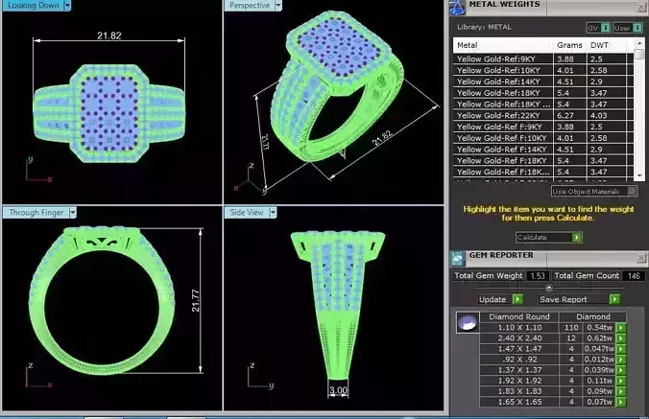Select Yellow Gold-Ref F:9KY row
The width and height of the screenshot is (649, 419).
pyautogui.click(x=543, y=127)
